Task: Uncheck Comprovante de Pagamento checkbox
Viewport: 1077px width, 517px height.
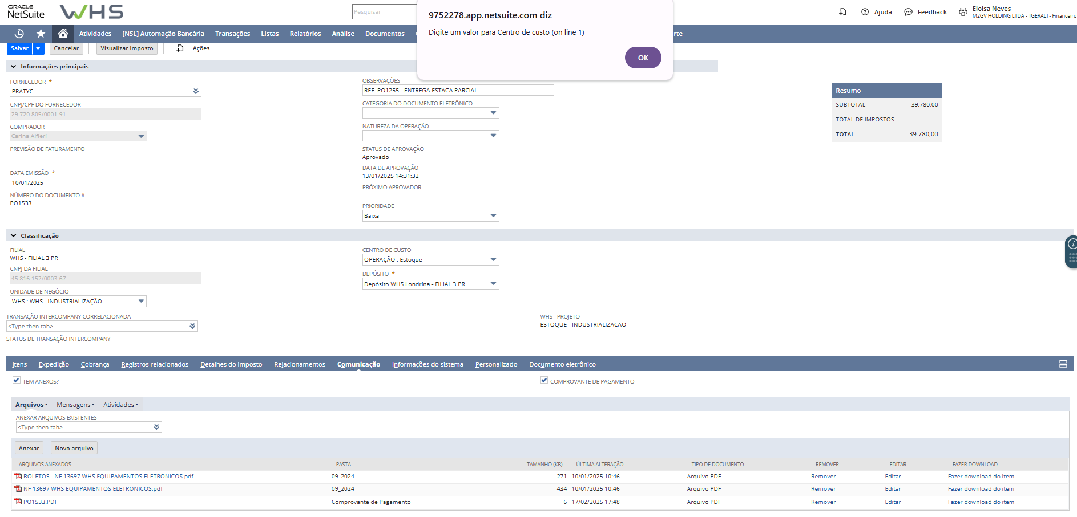Action: 544,380
